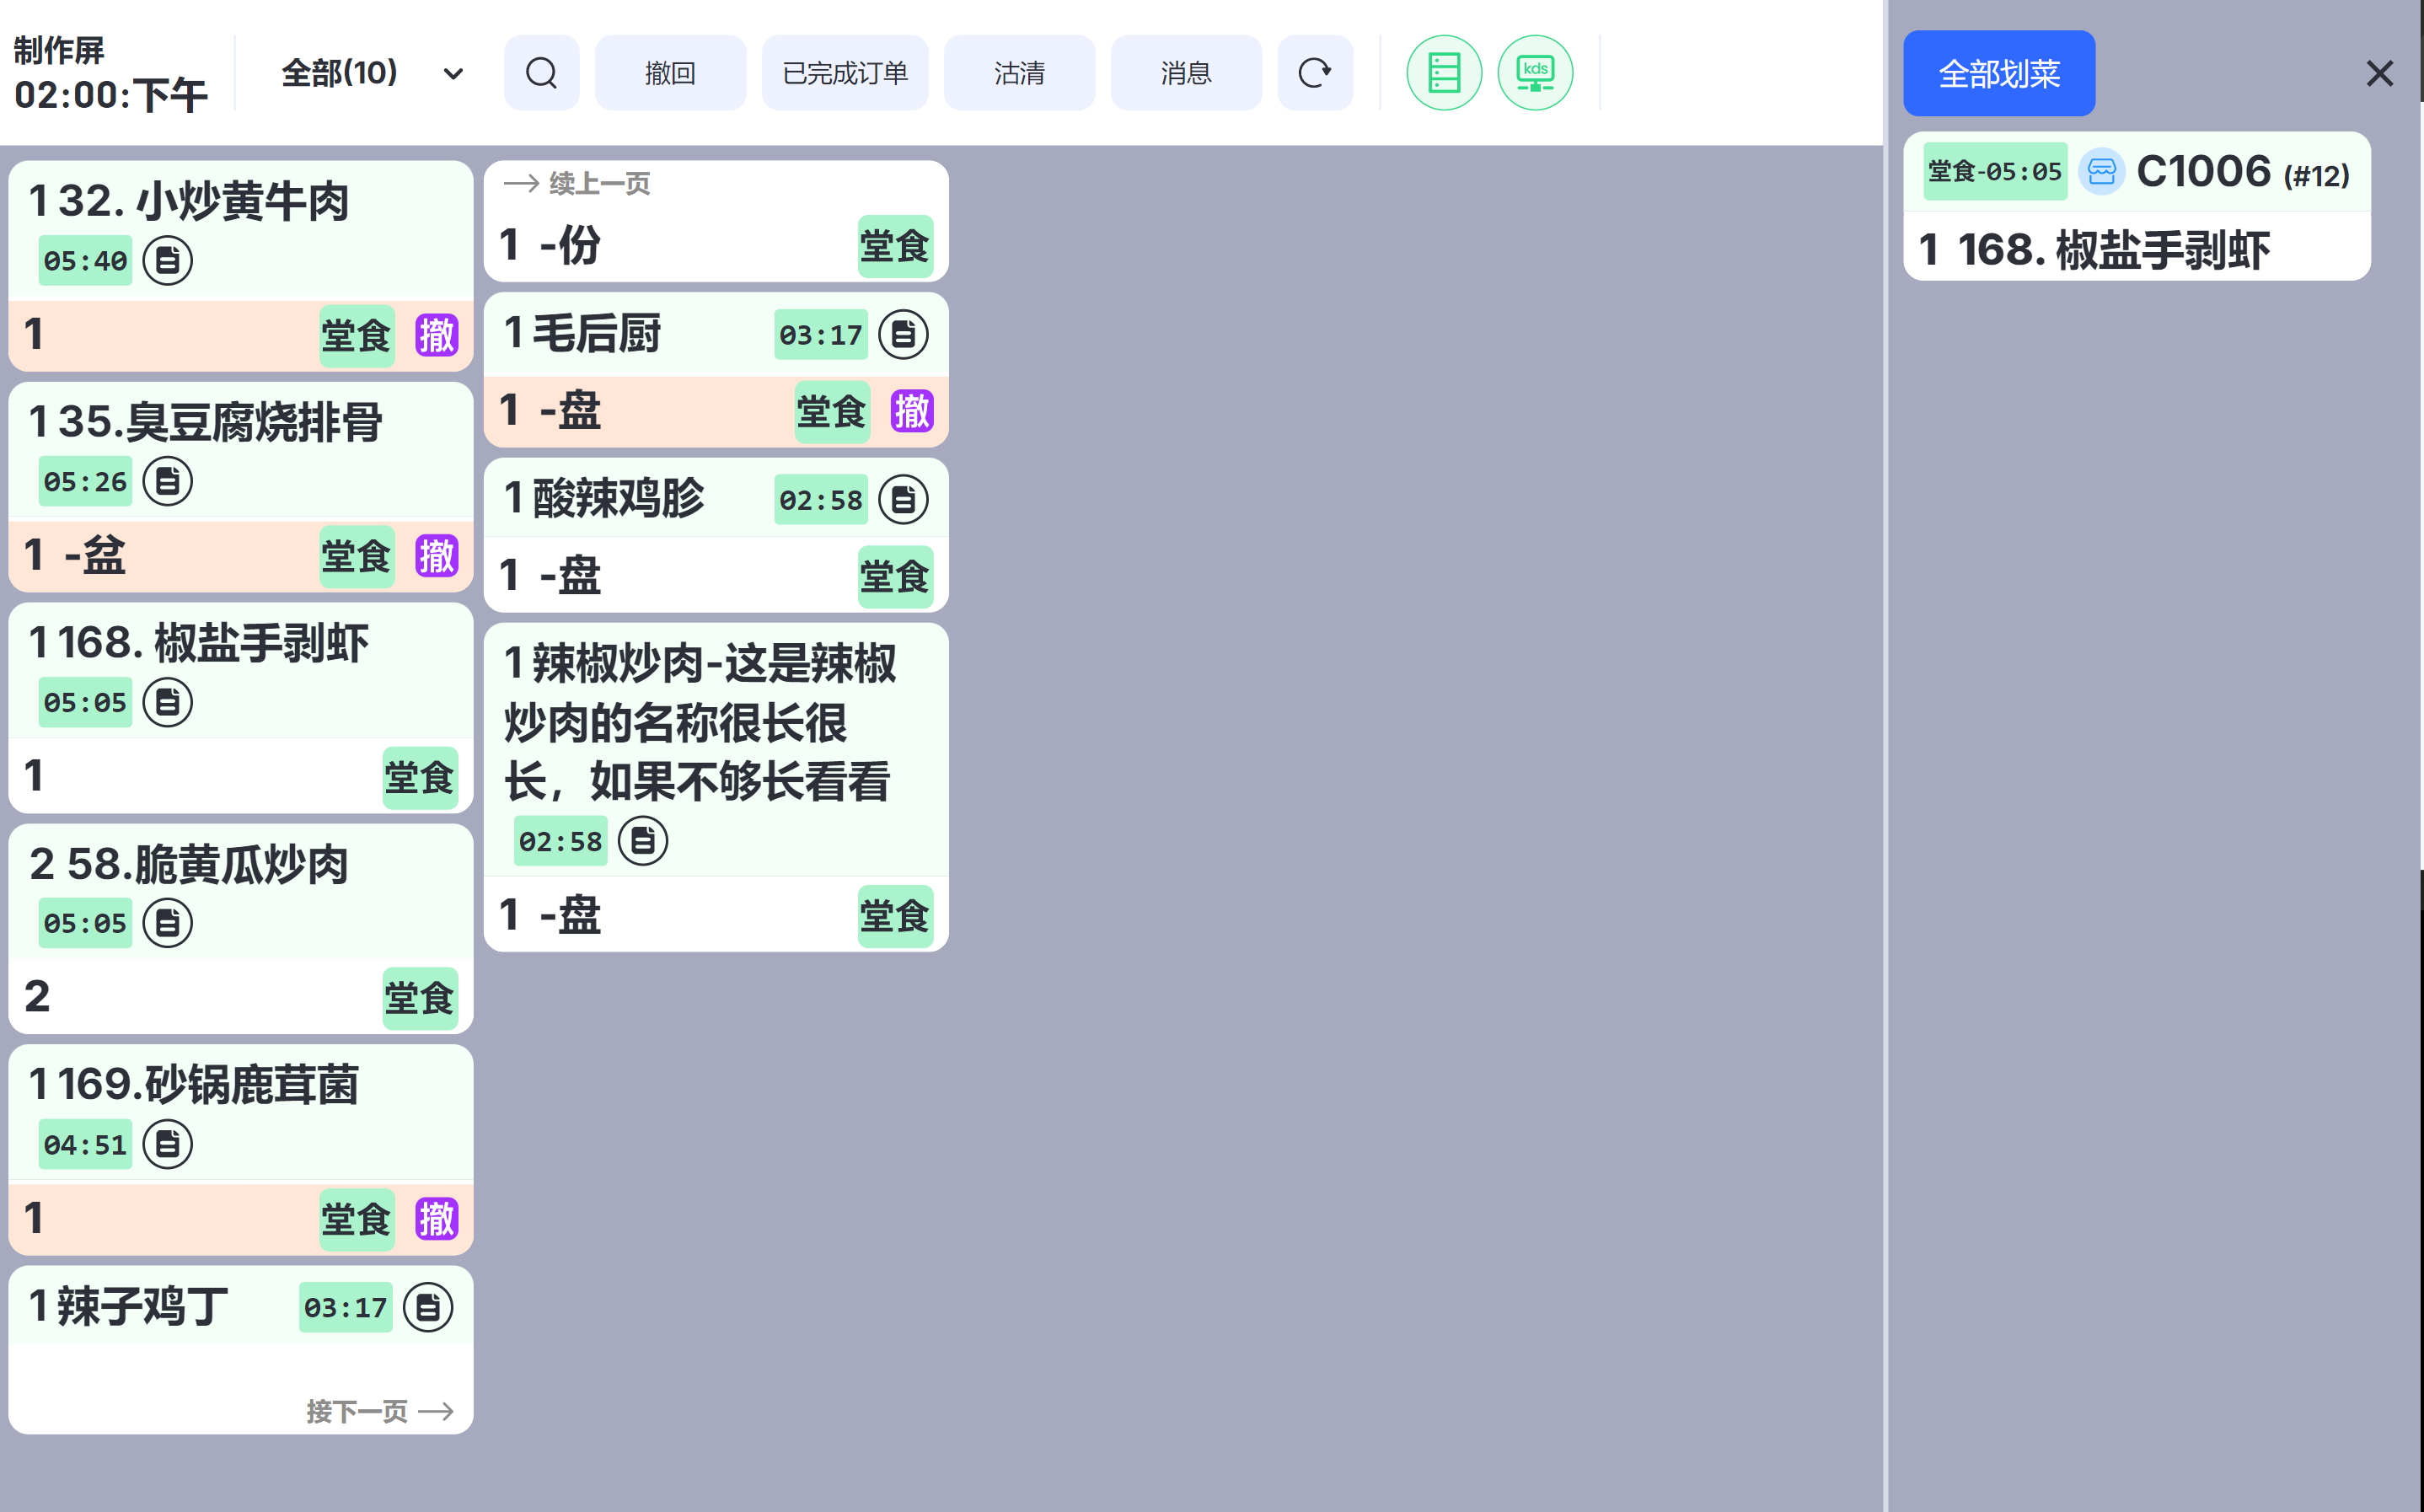This screenshot has height=1512, width=2424.
Task: Open the green list layout icon
Action: tap(1443, 73)
